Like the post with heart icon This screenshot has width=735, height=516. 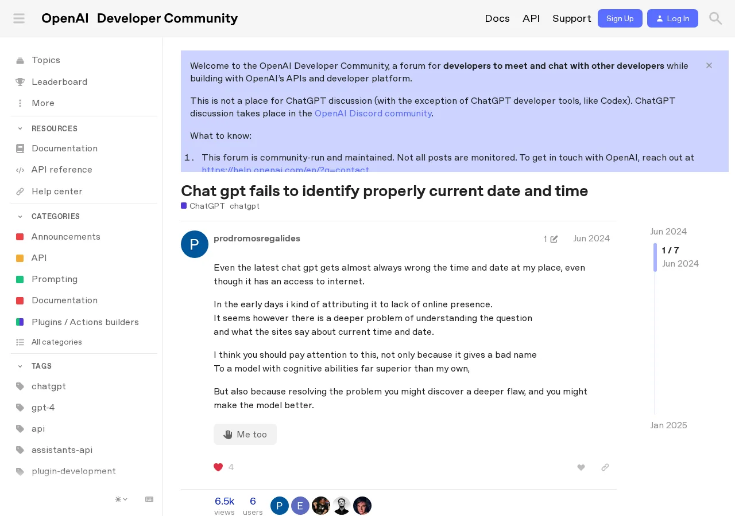pyautogui.click(x=581, y=467)
